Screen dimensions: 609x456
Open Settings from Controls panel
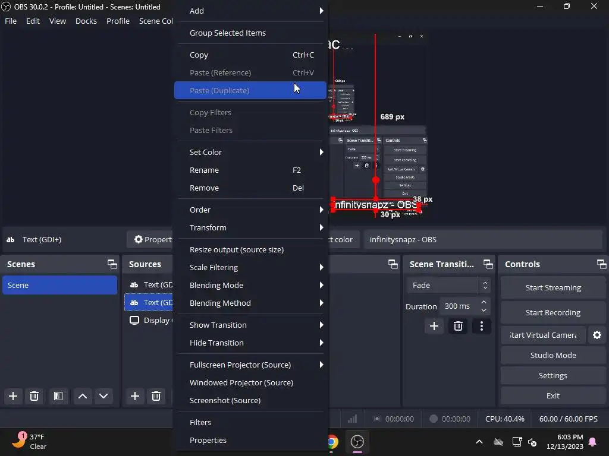[x=553, y=375]
